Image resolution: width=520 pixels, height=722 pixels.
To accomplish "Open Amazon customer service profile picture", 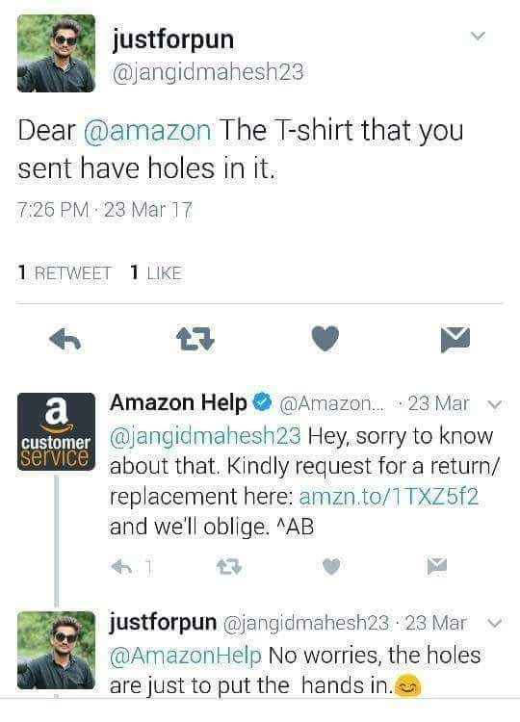I will pyautogui.click(x=56, y=431).
